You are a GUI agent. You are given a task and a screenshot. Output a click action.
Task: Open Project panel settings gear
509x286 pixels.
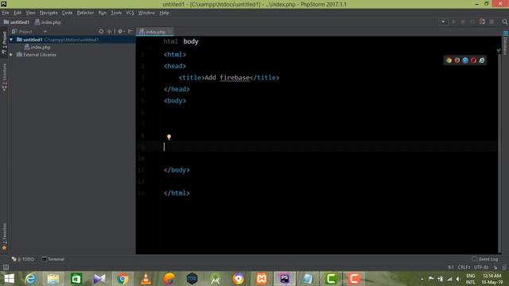(x=121, y=32)
